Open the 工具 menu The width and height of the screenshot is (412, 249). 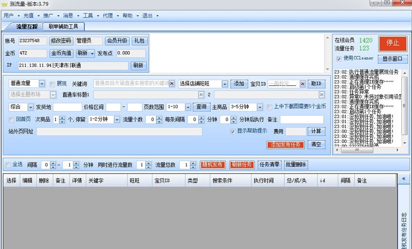(x=88, y=16)
